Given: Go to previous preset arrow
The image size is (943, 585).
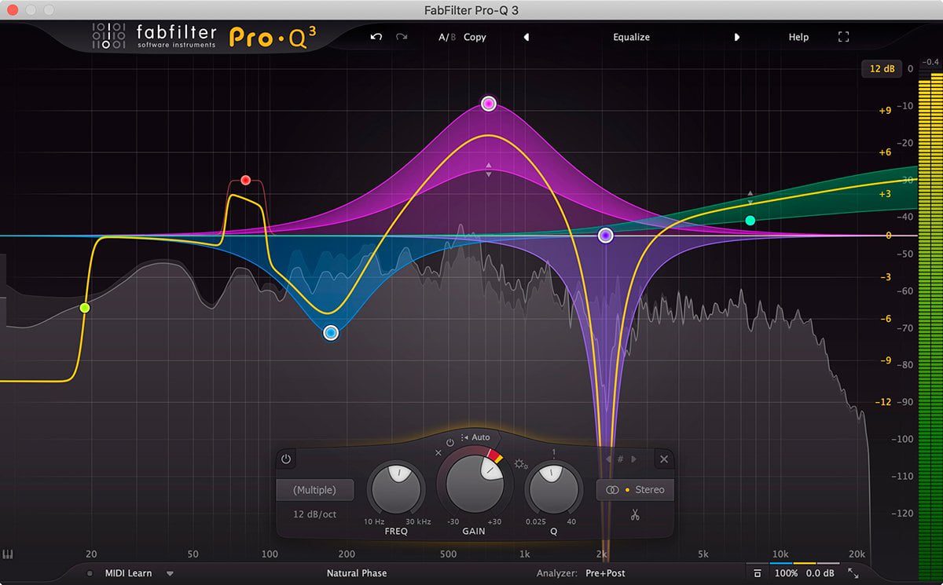Looking at the screenshot, I should click(526, 37).
